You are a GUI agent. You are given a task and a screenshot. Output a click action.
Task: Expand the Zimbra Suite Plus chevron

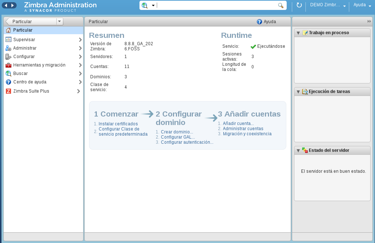[x=78, y=91]
